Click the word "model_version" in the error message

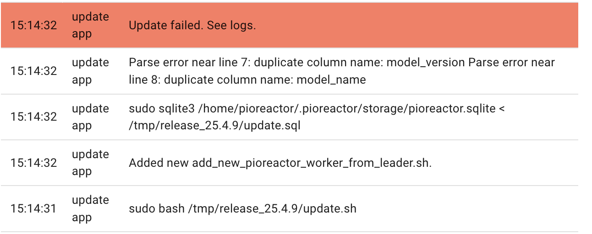(x=426, y=62)
